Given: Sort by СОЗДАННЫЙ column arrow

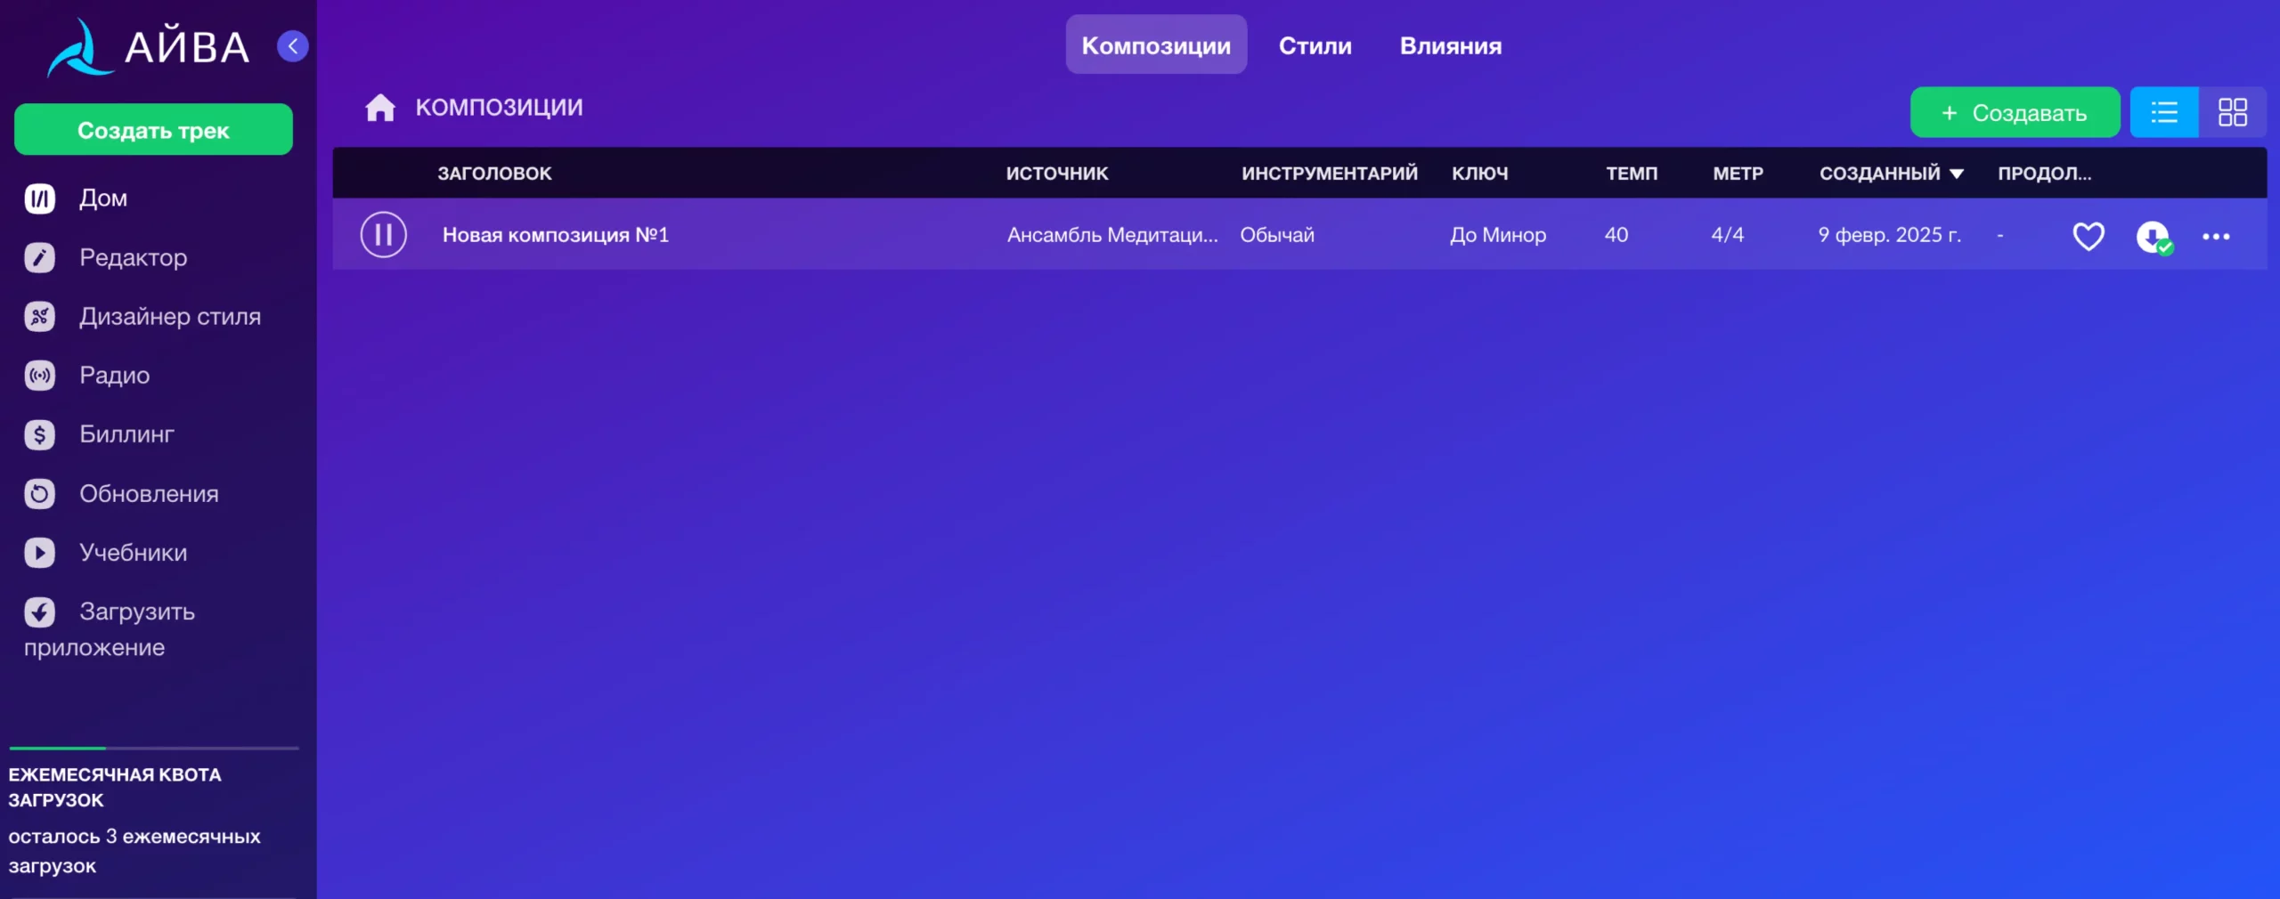Looking at the screenshot, I should [1957, 174].
